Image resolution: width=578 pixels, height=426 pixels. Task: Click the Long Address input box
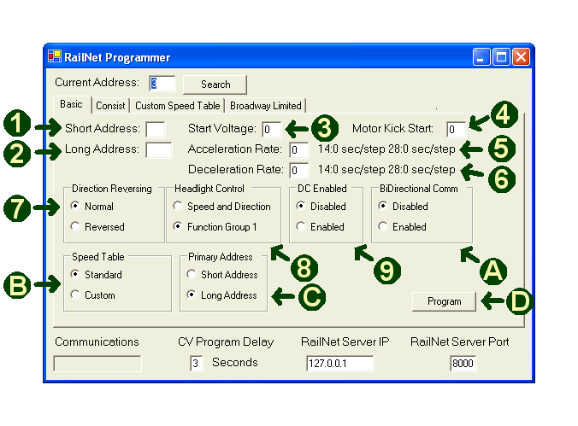[x=158, y=150]
